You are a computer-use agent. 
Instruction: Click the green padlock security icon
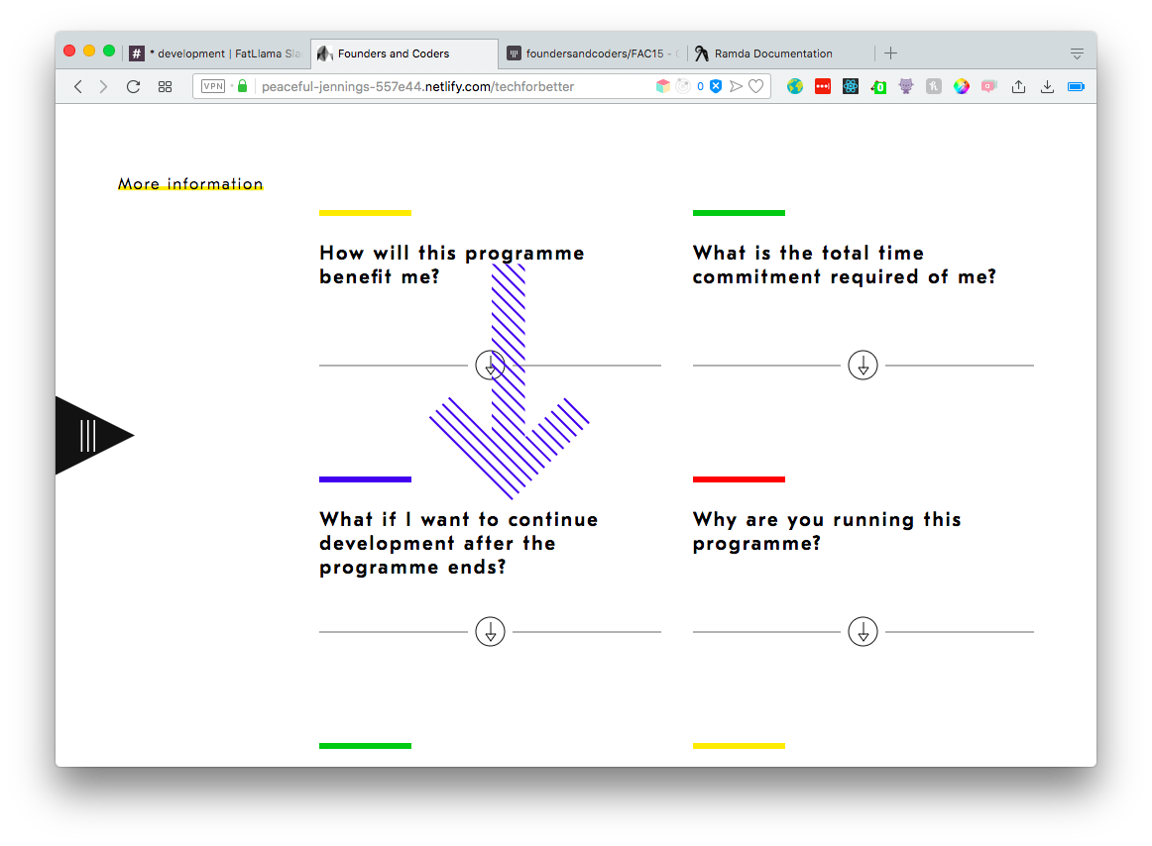pyautogui.click(x=243, y=86)
